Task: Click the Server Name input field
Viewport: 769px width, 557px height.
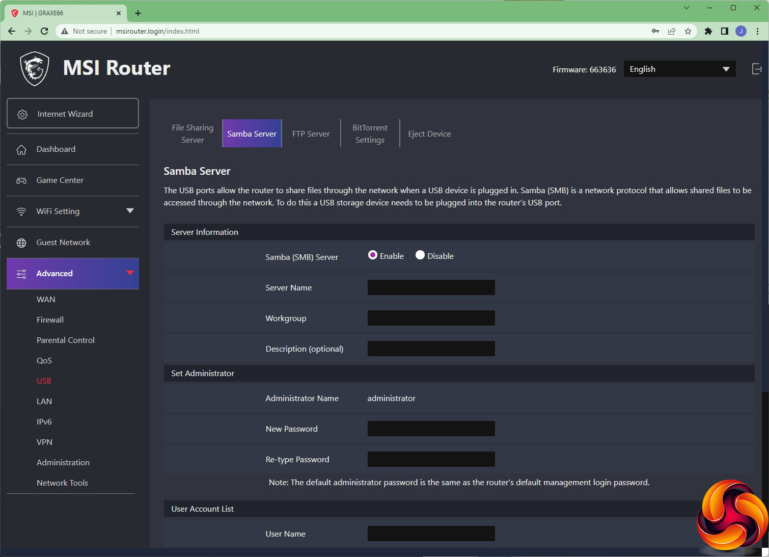Action: 431,287
